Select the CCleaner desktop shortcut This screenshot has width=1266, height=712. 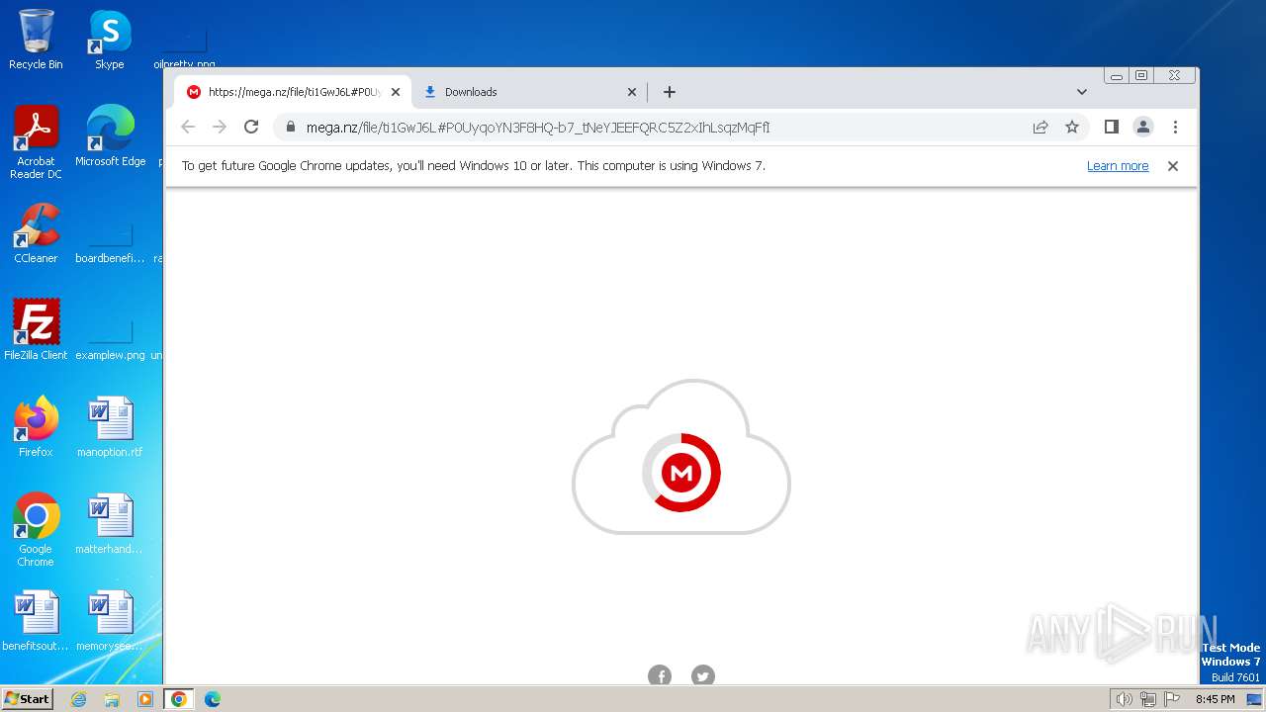(x=36, y=233)
